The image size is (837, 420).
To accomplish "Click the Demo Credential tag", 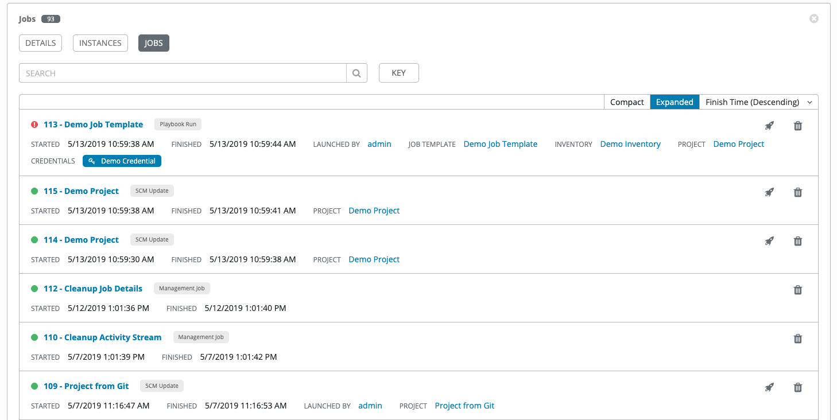I will tap(122, 161).
